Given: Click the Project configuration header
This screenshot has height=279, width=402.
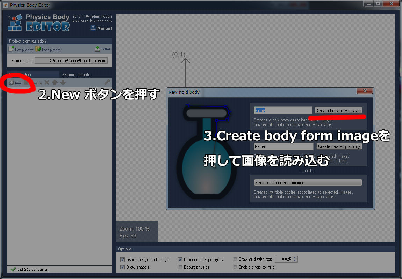Looking at the screenshot, I should (59, 41).
